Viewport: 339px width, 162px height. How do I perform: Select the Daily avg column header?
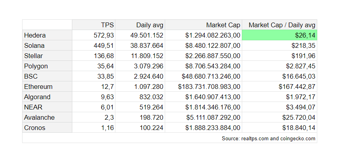[140, 25]
